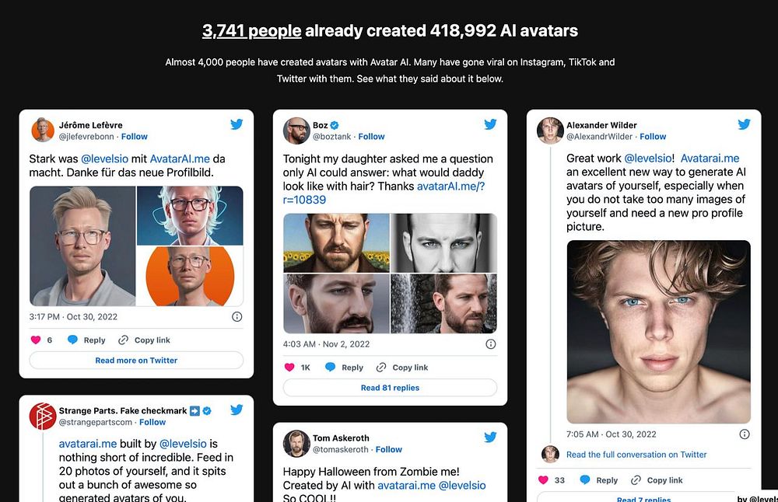Viewport: 778px width, 502px height.
Task: Follow @AlexandrWilder account
Action: [x=653, y=136]
